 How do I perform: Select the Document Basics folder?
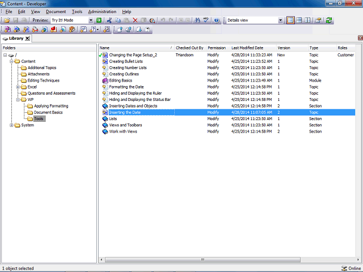48,112
